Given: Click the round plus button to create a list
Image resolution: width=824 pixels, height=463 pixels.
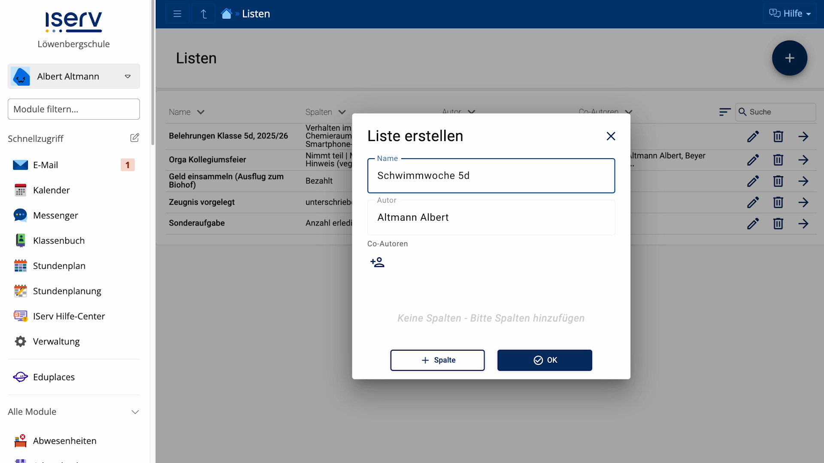Looking at the screenshot, I should coord(789,58).
